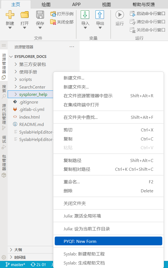Image resolution: width=168 pixels, height=268 pixels.
Task: Open the 新建 dropdown arrow
Action: click(x=10, y=28)
